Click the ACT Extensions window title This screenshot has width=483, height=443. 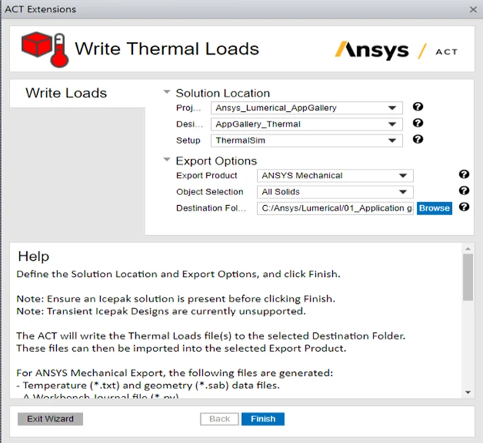point(41,9)
